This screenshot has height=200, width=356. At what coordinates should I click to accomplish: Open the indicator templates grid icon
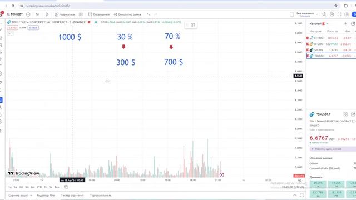[81, 14]
